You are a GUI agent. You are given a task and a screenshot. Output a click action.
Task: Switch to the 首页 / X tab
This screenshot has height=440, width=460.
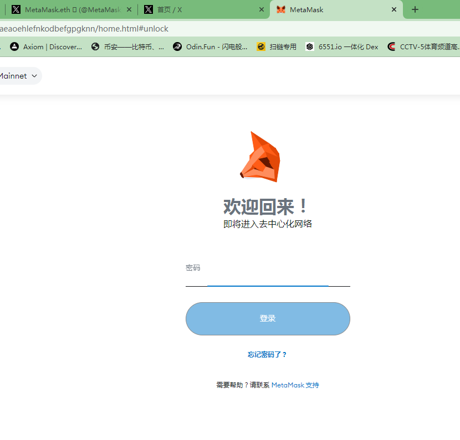[x=202, y=9]
